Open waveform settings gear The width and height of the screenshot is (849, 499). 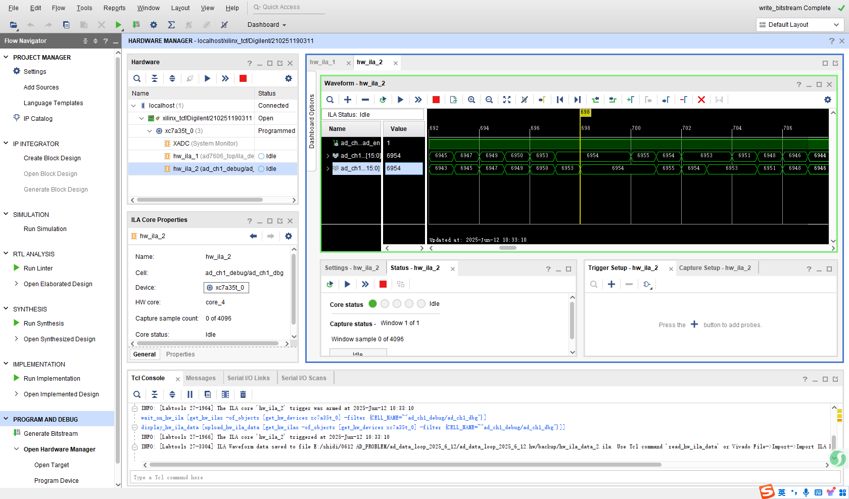(828, 100)
